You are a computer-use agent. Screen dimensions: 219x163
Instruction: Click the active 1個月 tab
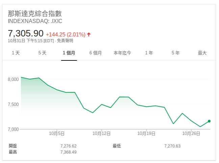click(69, 53)
